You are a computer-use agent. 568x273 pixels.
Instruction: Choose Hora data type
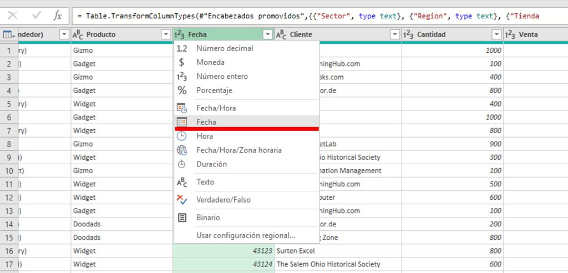tap(247, 136)
